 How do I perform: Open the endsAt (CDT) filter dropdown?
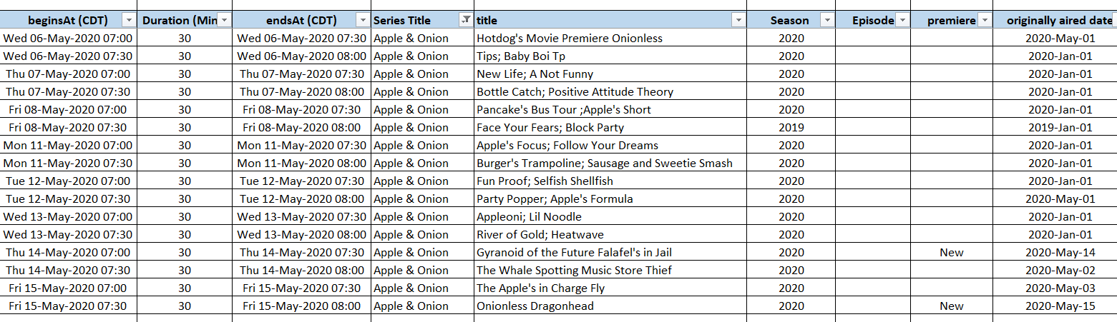pyautogui.click(x=364, y=21)
